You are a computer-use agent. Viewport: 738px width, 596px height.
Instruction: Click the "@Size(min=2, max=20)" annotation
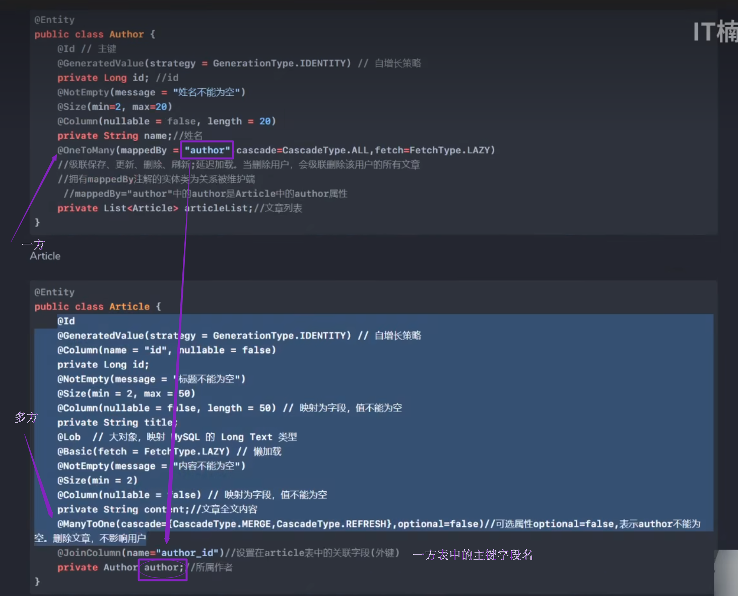pyautogui.click(x=115, y=107)
